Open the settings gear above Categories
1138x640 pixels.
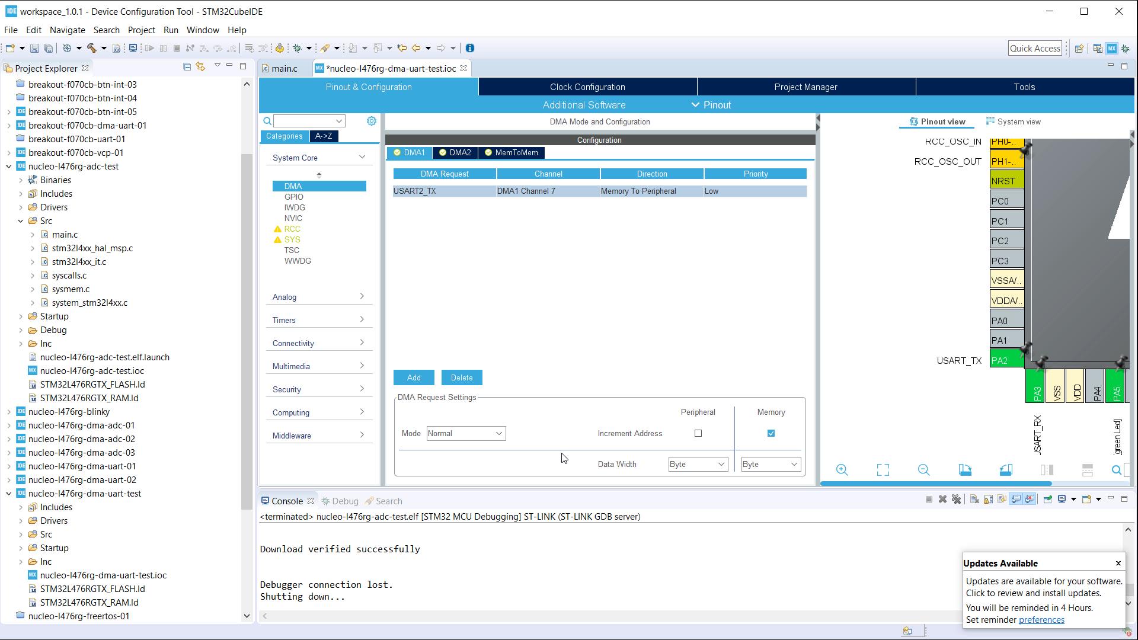[x=372, y=120]
